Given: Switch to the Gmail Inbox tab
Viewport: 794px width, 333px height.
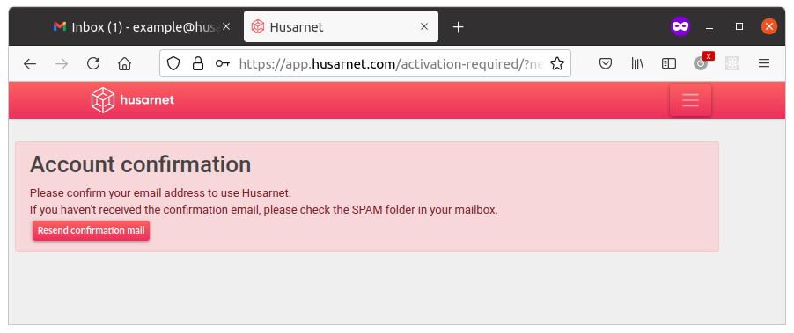Looking at the screenshot, I should pos(137,26).
